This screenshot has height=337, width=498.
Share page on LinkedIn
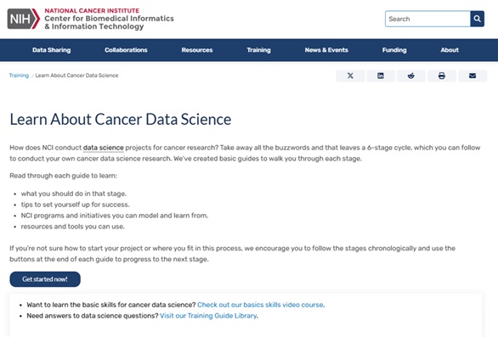pyautogui.click(x=381, y=76)
